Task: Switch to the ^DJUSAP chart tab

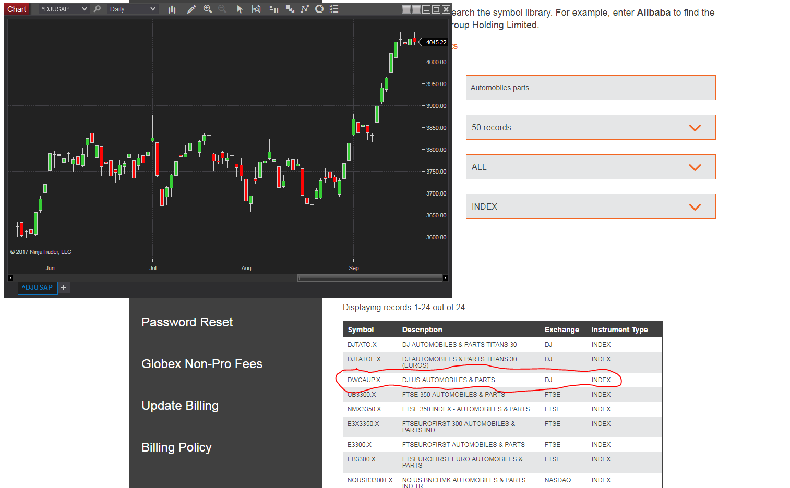Action: [x=38, y=287]
